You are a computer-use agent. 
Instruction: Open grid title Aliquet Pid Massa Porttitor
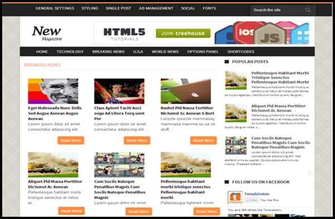55,184
